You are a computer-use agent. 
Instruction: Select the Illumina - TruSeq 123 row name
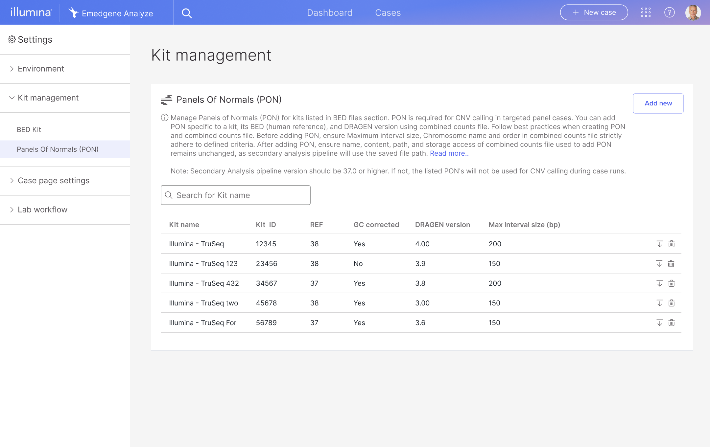pos(203,263)
